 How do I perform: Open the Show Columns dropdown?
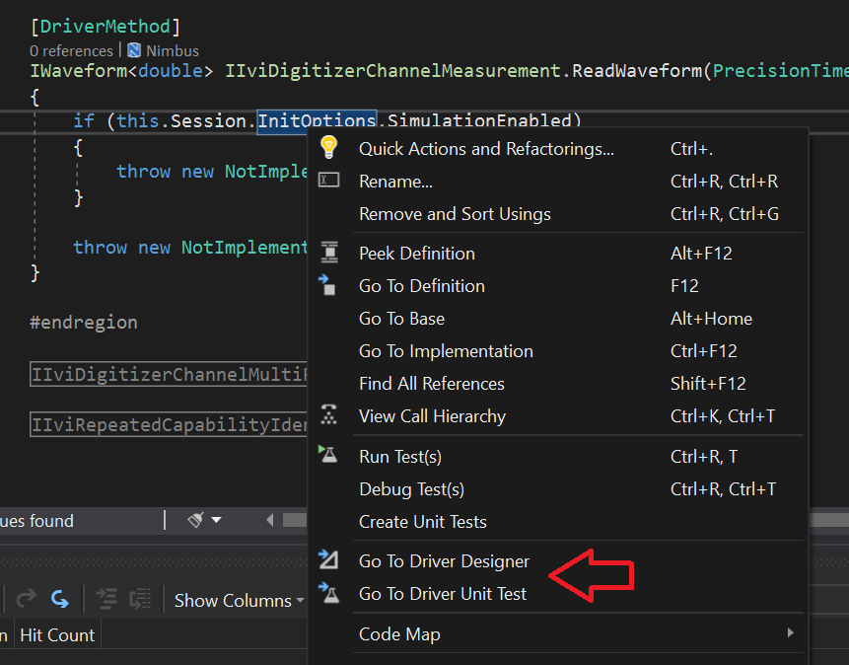click(x=239, y=601)
